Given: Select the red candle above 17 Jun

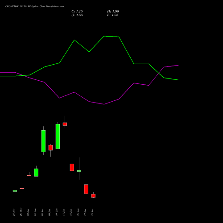Looking at the screenshot, I should click(x=86, y=189).
